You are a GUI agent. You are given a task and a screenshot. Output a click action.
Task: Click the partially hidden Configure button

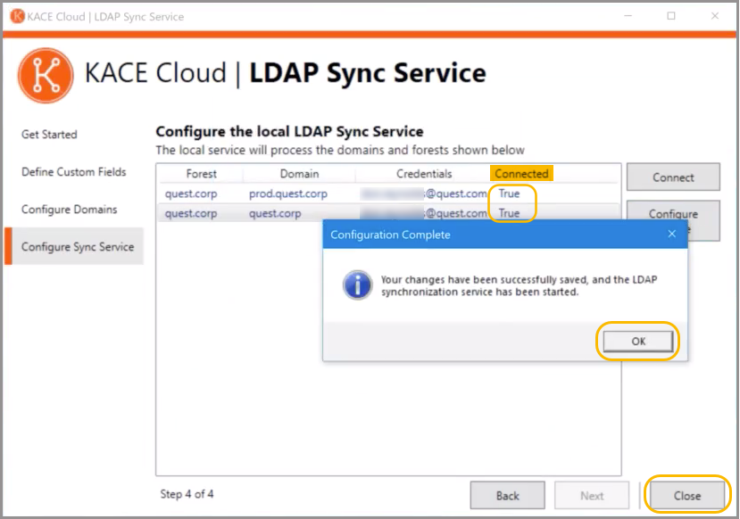673,212
